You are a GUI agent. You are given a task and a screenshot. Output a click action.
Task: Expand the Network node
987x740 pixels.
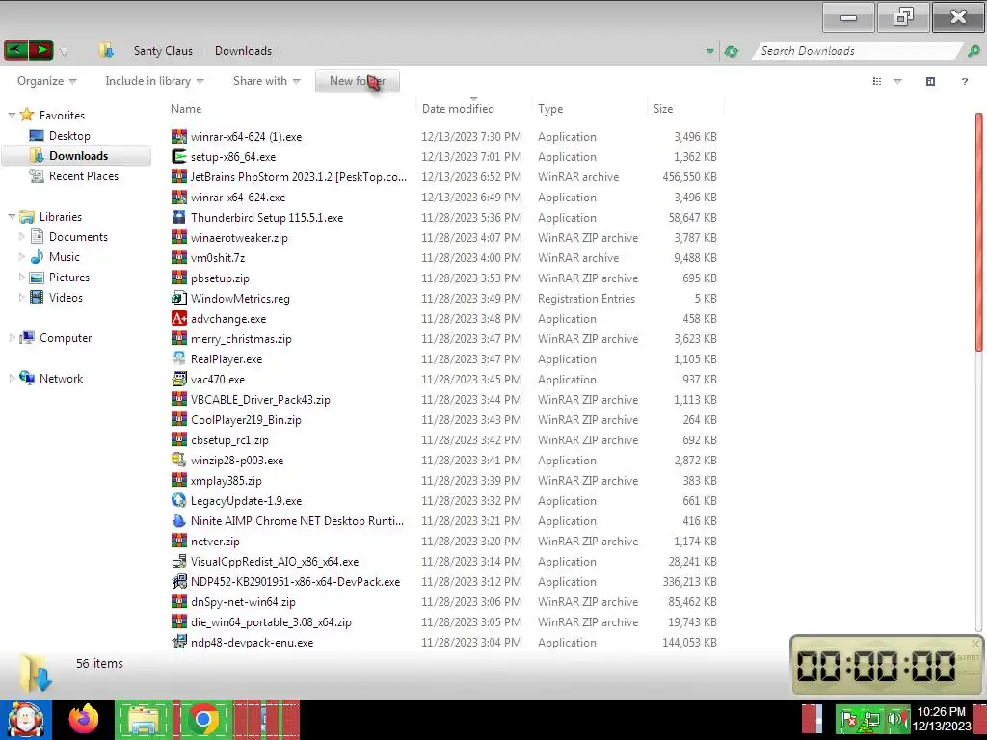point(12,379)
